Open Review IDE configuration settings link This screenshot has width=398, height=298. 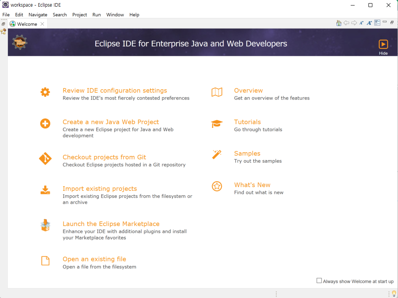tap(115, 90)
